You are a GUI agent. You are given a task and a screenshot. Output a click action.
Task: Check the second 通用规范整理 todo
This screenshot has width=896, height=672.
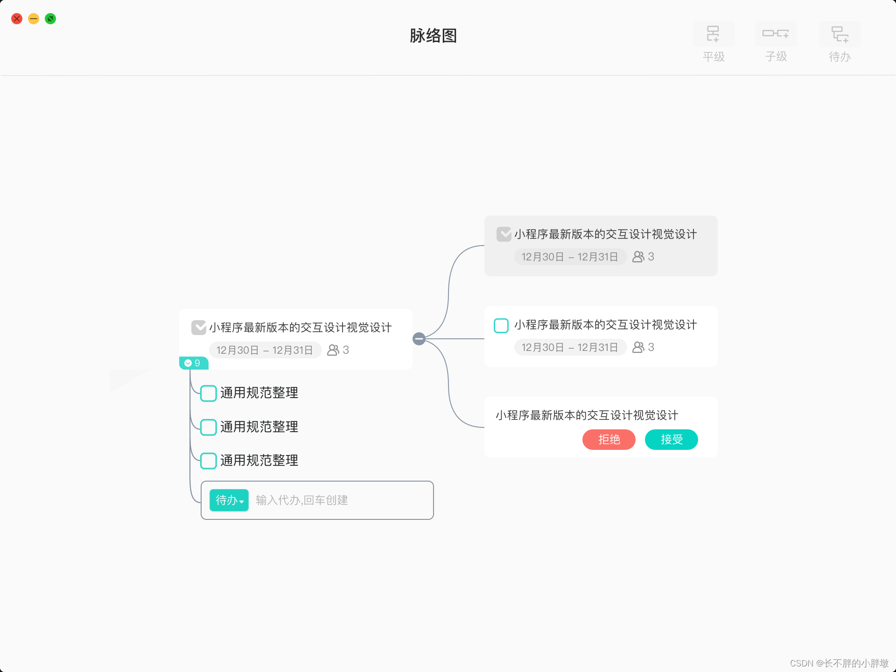209,427
